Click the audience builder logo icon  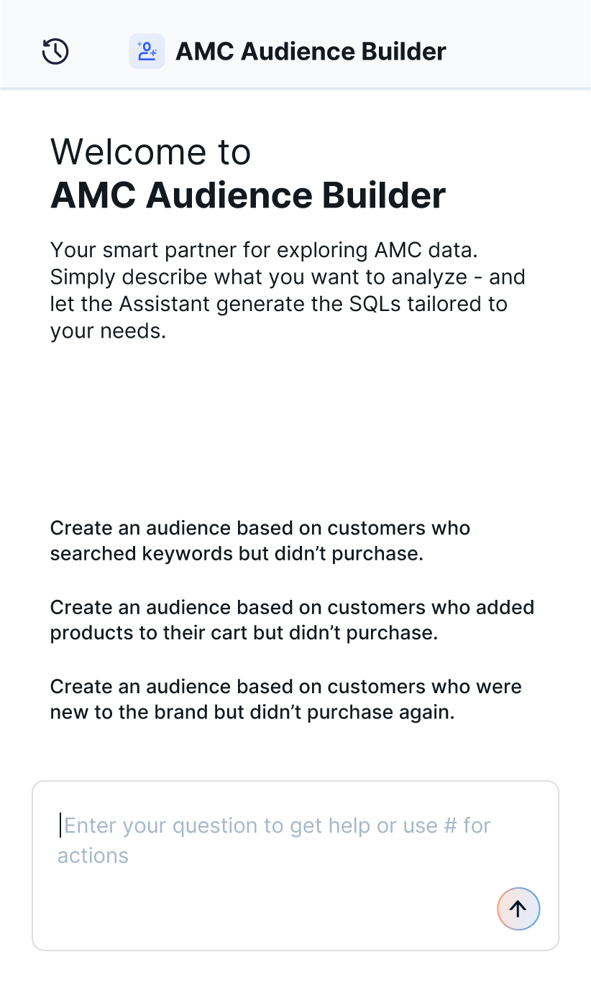pyautogui.click(x=147, y=52)
